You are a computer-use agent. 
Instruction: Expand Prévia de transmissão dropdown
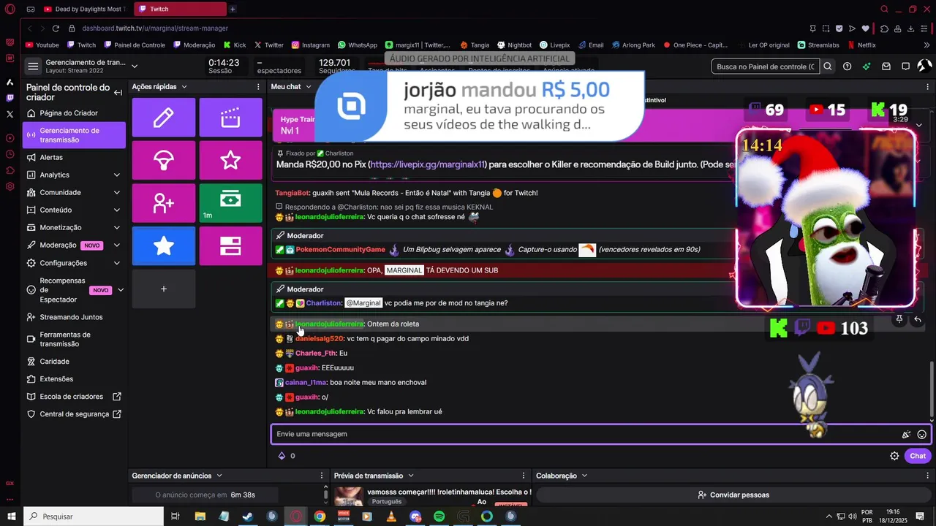pyautogui.click(x=411, y=476)
